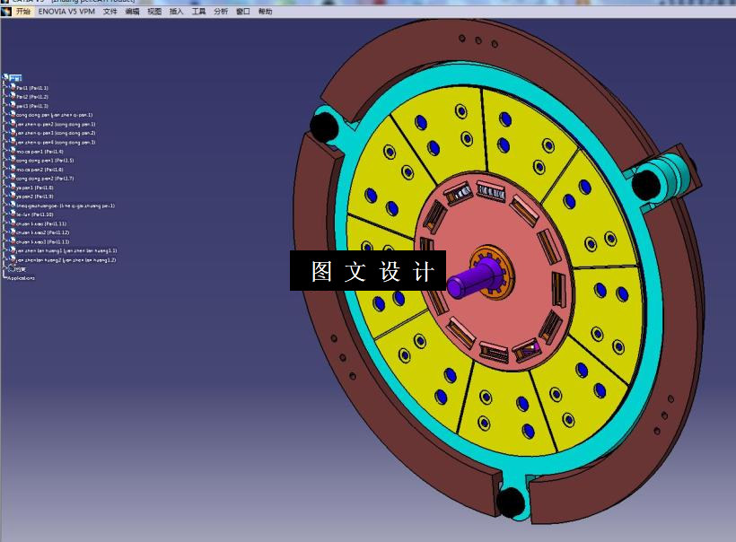The width and height of the screenshot is (736, 542).
Task: Open the 工具 (Tools) menu
Action: click(x=198, y=12)
